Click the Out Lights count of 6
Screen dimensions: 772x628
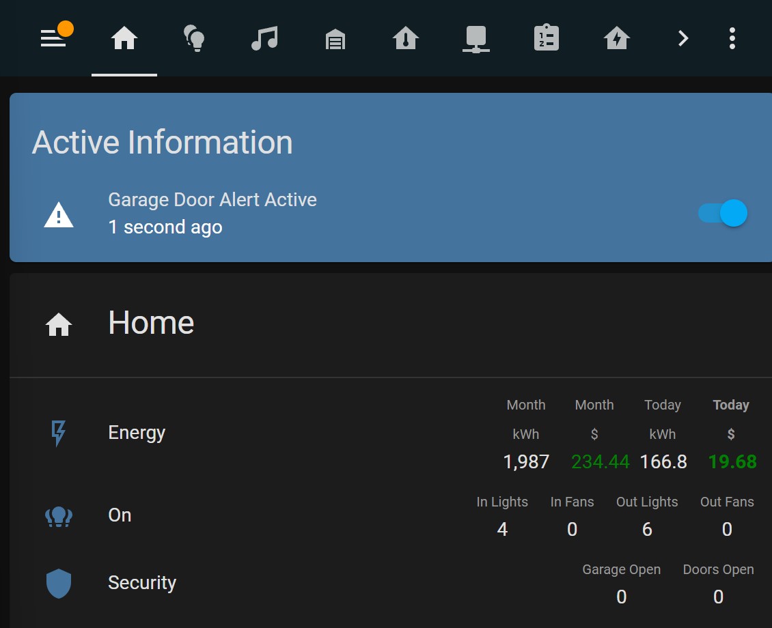[646, 529]
